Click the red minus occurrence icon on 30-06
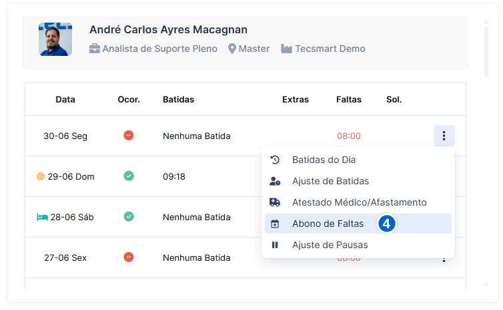This screenshot has height=310, width=503. tap(129, 136)
